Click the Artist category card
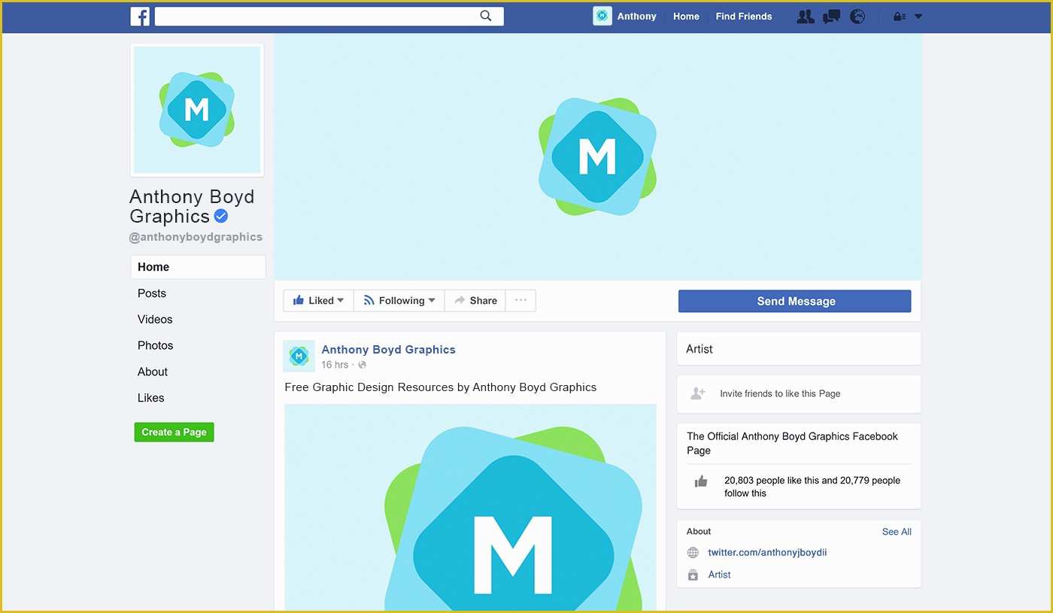This screenshot has height=613, width=1053. point(799,349)
